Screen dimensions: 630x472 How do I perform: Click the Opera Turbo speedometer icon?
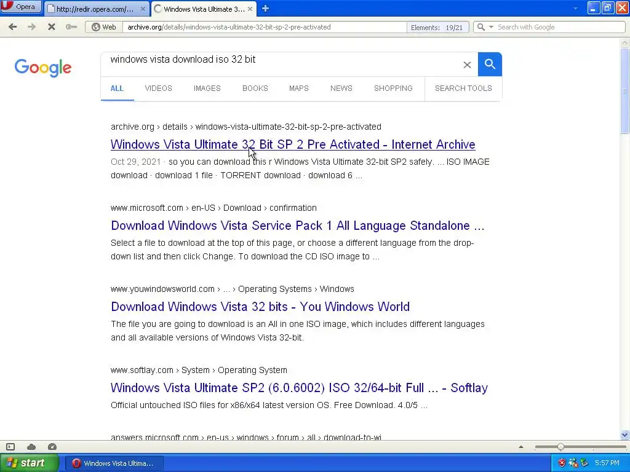coord(52,447)
